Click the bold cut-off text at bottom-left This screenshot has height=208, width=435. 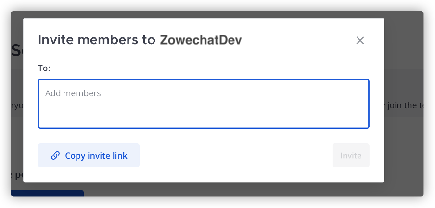point(17,175)
